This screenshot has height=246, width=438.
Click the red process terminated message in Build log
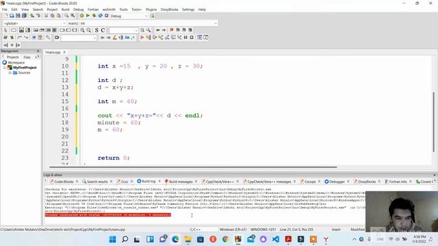108,215
